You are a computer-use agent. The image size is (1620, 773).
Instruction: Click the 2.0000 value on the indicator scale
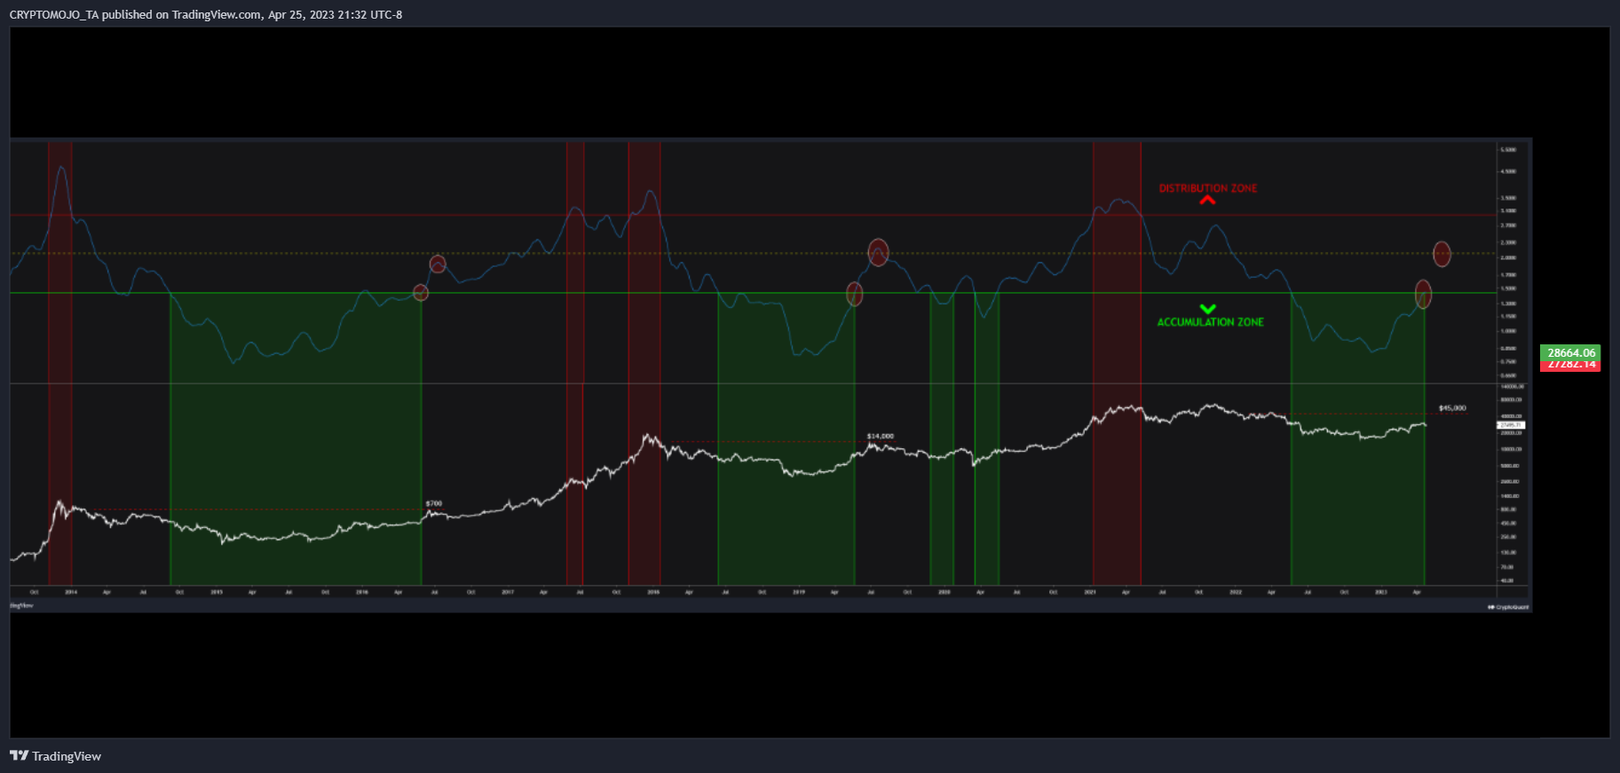1508,257
